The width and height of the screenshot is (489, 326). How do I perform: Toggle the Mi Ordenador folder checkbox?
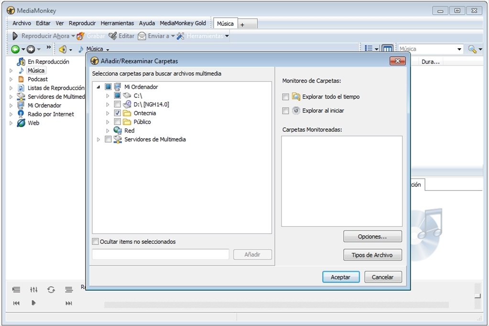tap(108, 87)
